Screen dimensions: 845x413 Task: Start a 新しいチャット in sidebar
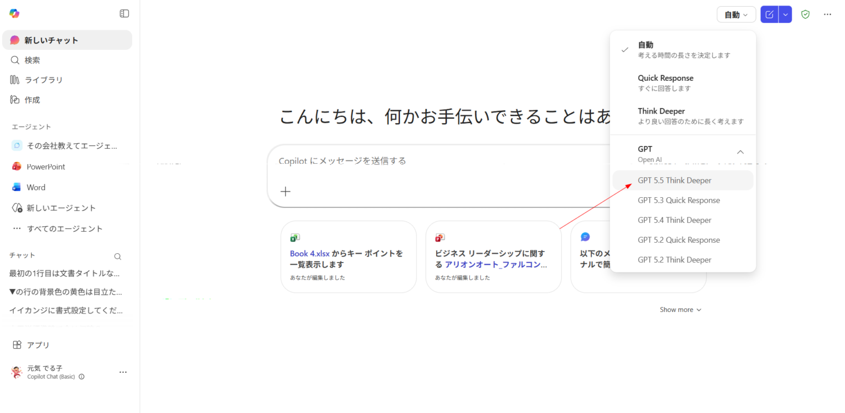tap(67, 40)
